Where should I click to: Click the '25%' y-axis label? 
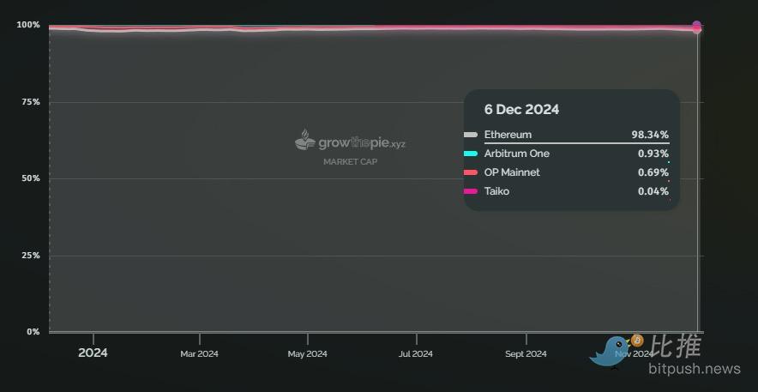pos(30,256)
